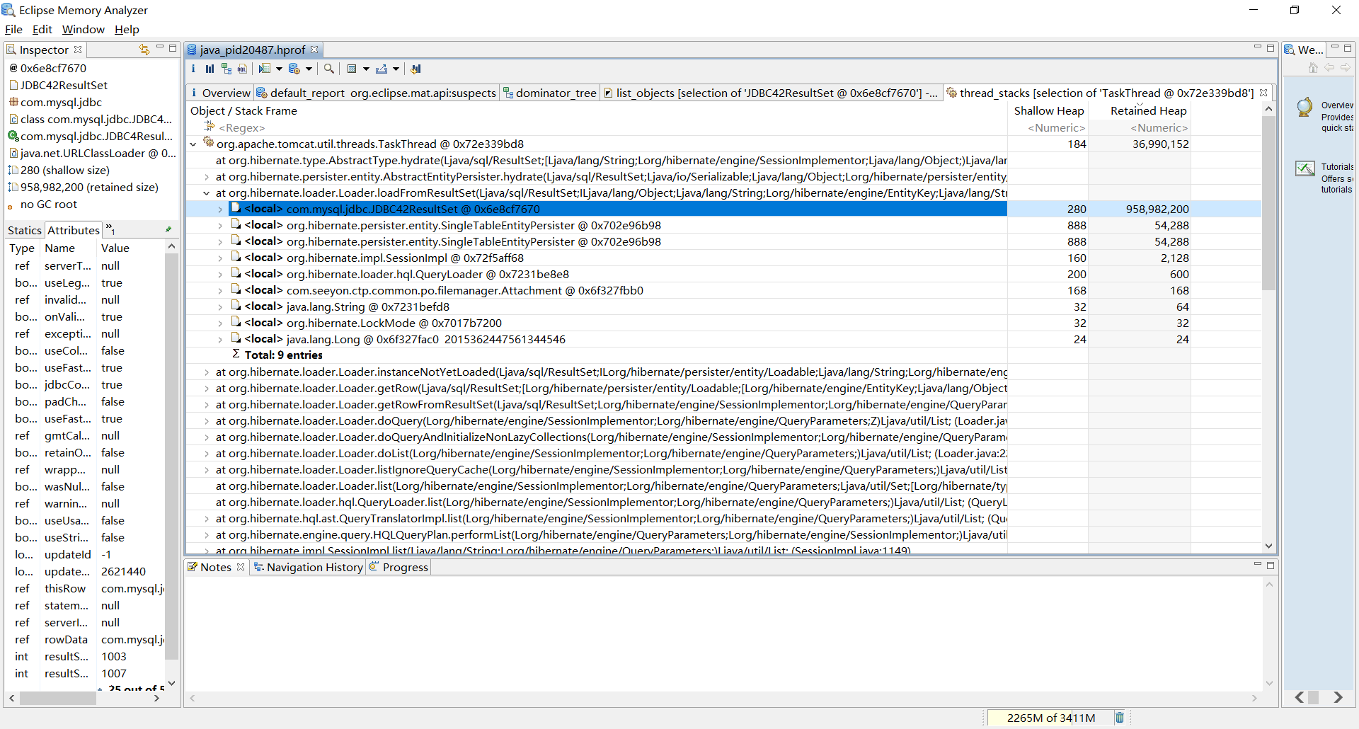Open the Window menu
This screenshot has width=1359, height=729.
pos(84,29)
